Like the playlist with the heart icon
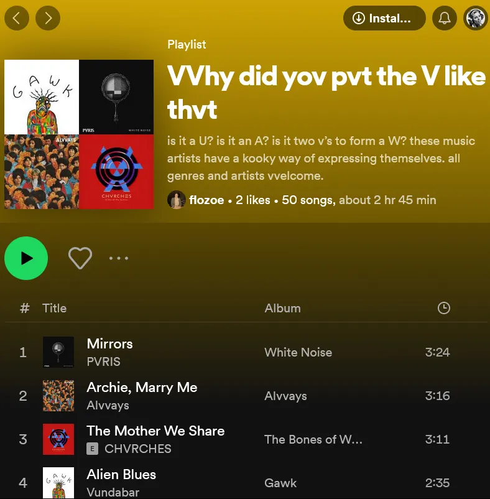The height and width of the screenshot is (499, 490). point(80,258)
